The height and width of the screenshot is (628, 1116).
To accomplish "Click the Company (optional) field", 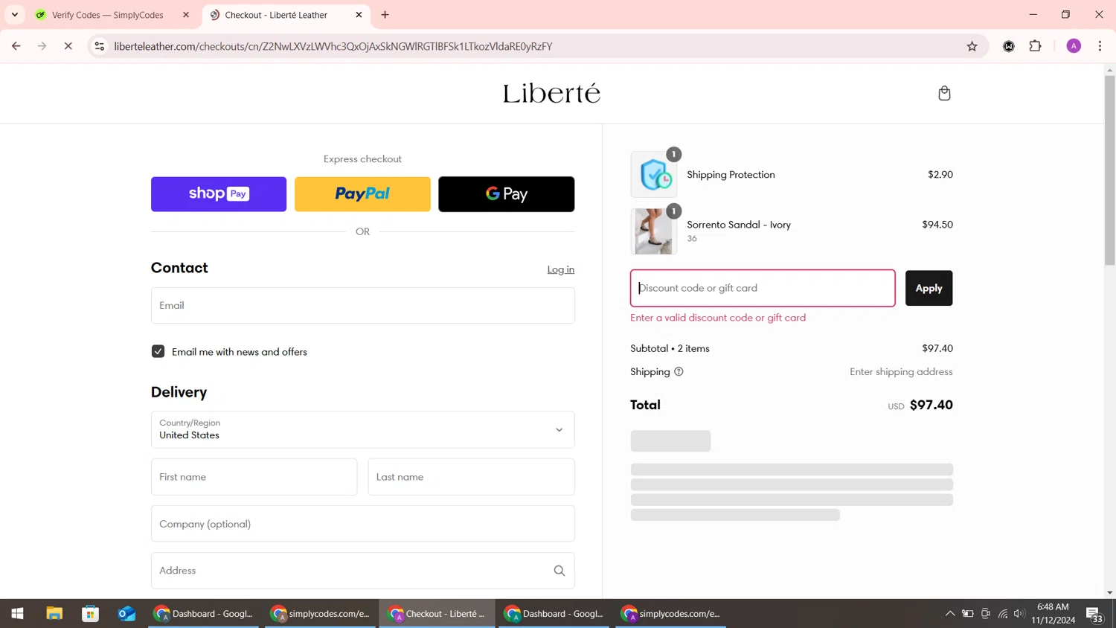I will [x=362, y=524].
